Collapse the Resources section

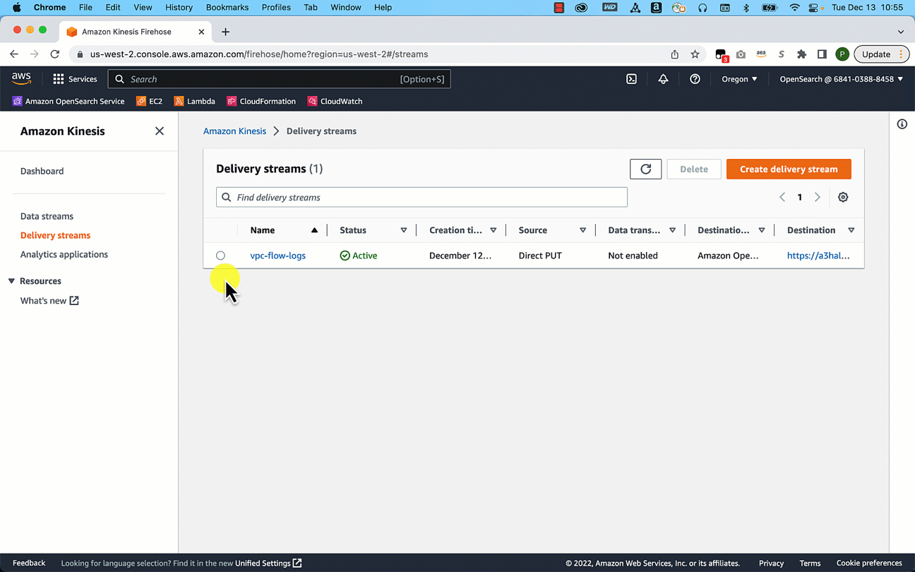click(x=11, y=281)
